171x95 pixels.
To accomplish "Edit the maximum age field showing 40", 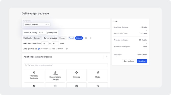I will [55, 43].
